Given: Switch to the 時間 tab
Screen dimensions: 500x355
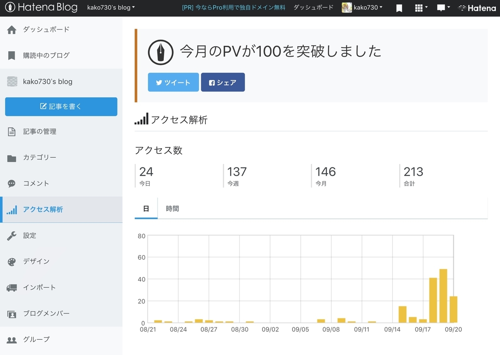Looking at the screenshot, I should tap(172, 209).
